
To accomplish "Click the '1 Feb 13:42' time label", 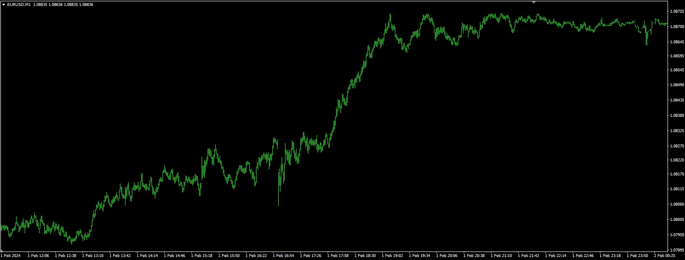I will [x=120, y=256].
